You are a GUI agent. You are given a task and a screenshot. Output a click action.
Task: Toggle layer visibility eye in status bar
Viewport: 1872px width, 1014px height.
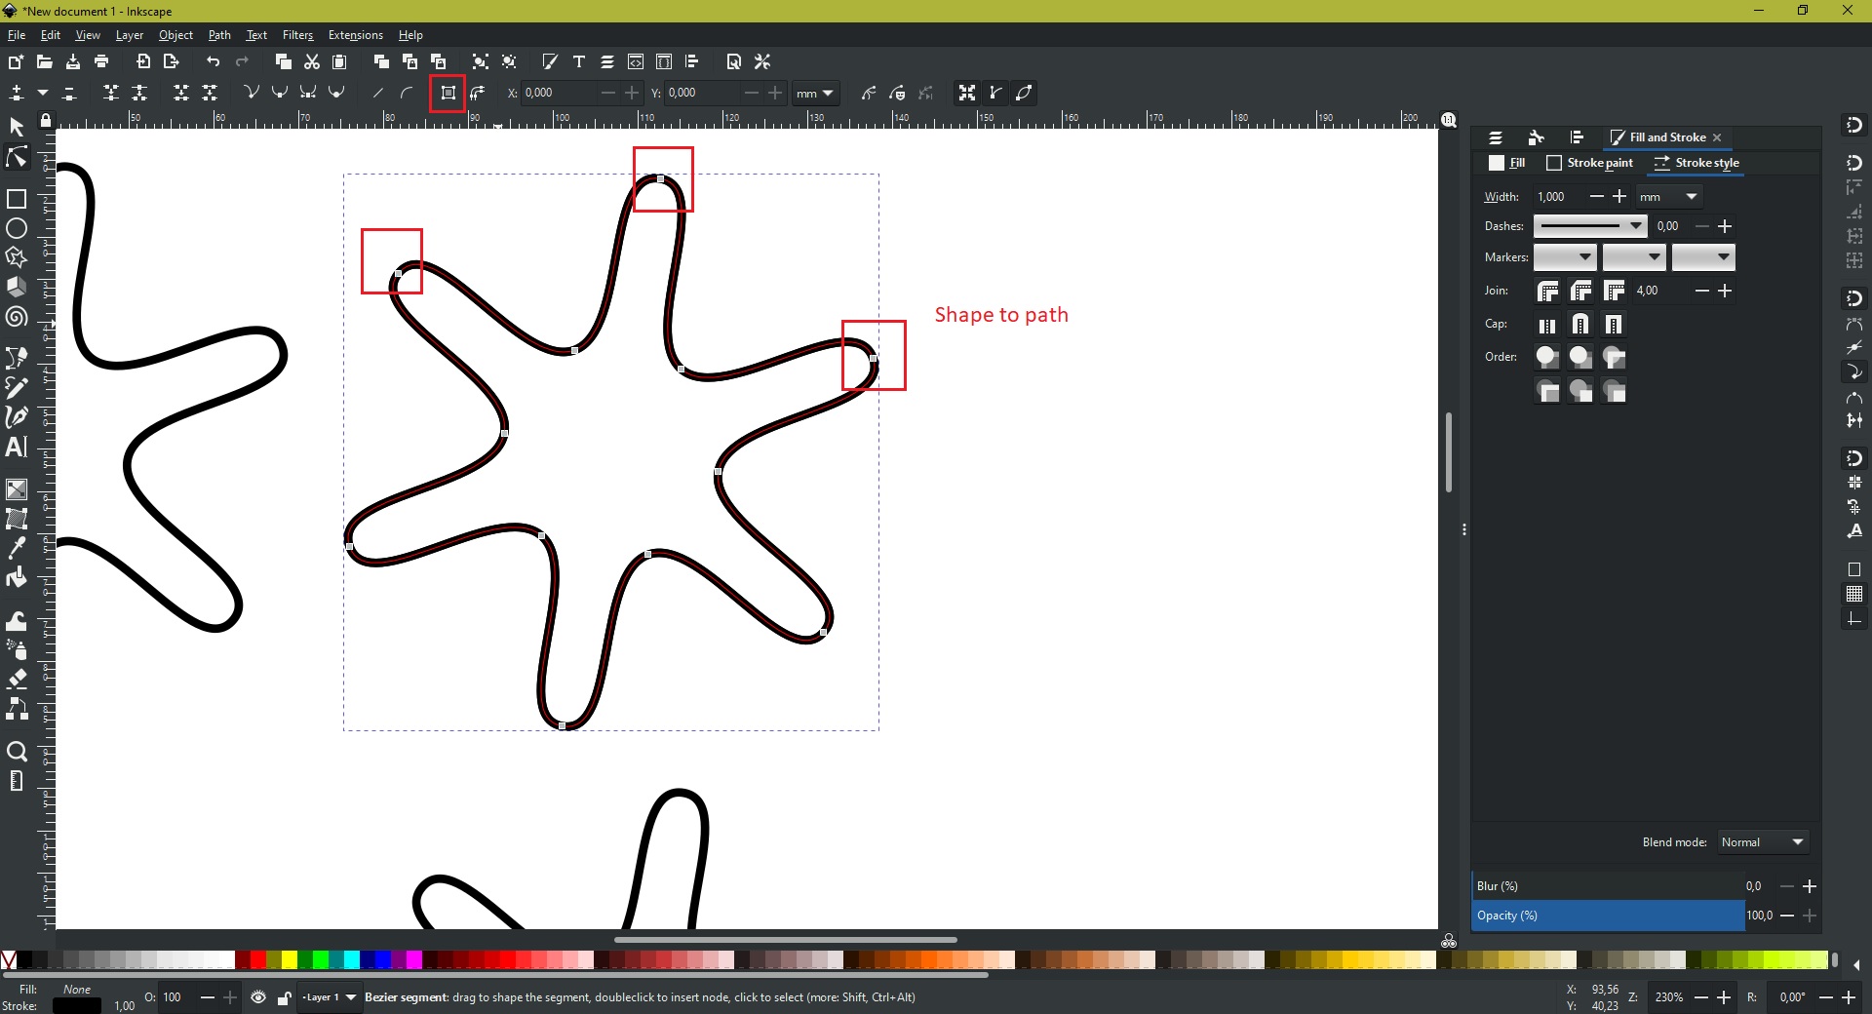pyautogui.click(x=258, y=997)
